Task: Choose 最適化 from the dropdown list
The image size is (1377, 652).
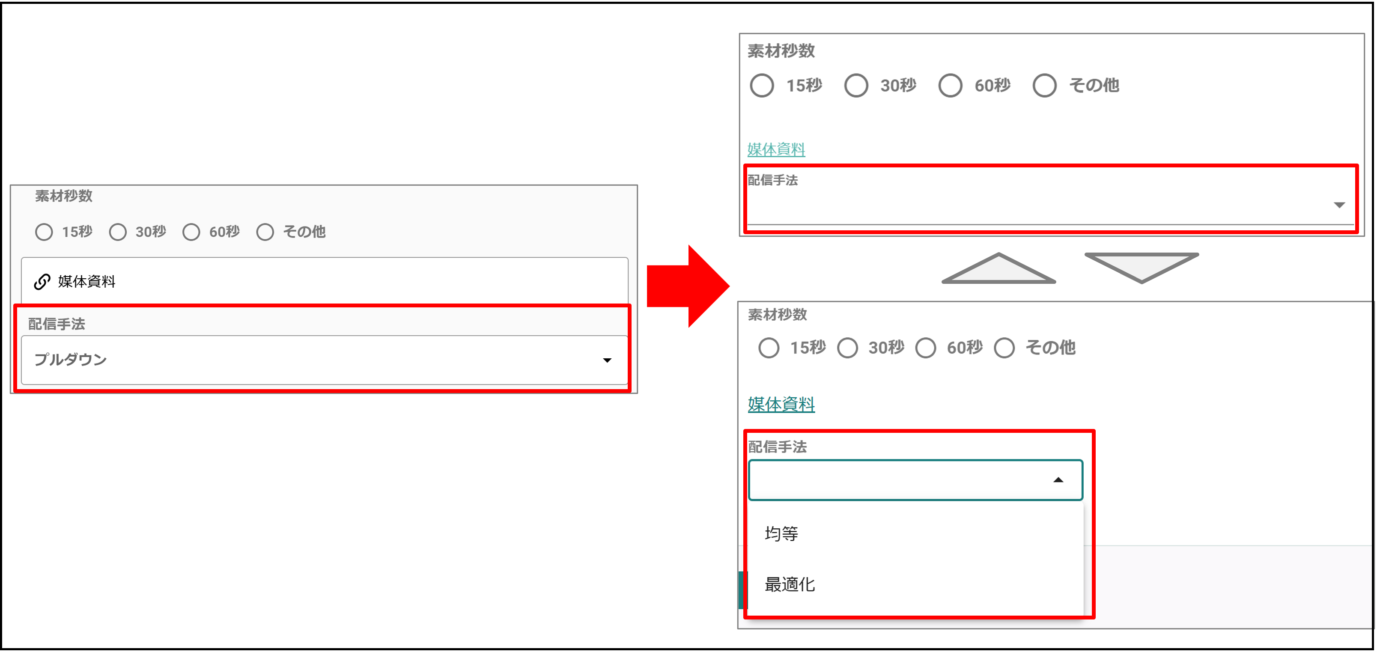Action: pos(915,584)
